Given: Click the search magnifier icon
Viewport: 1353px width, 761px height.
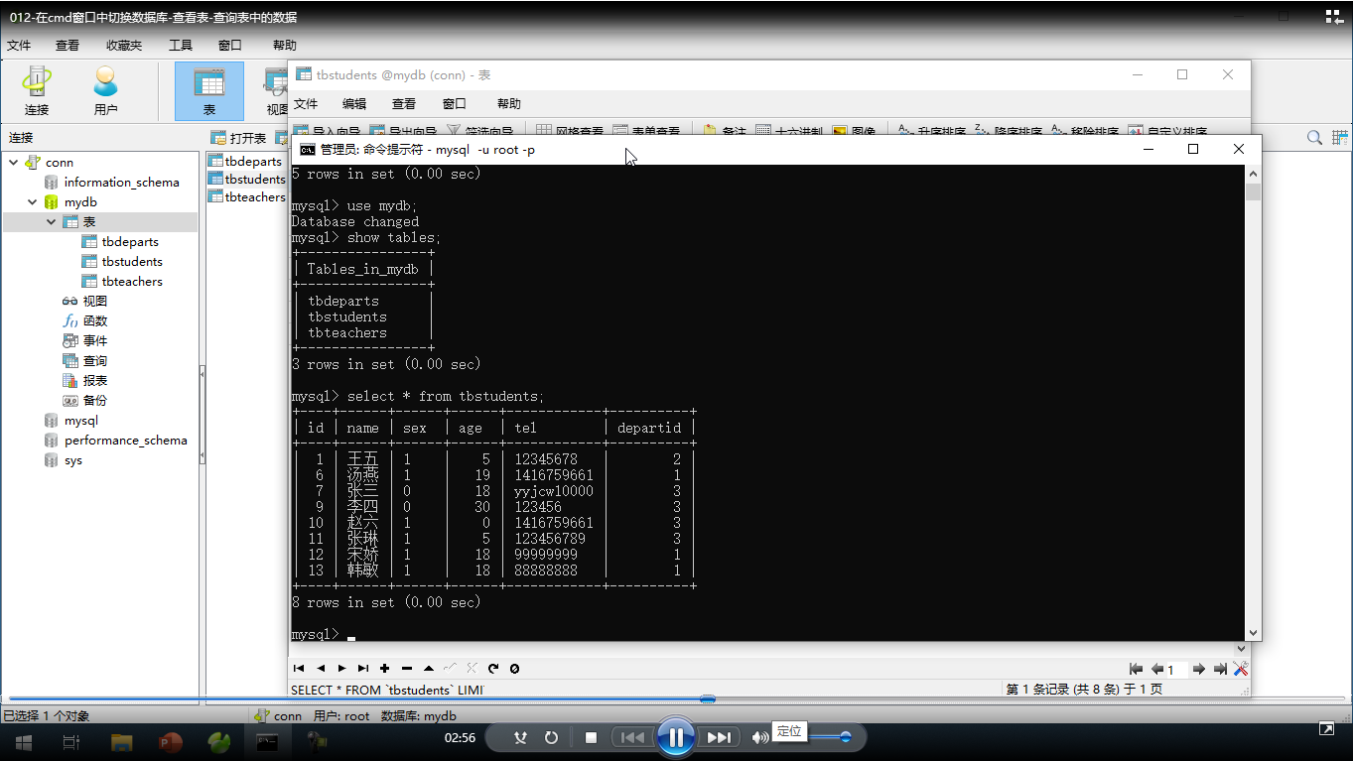Looking at the screenshot, I should coord(1313,138).
